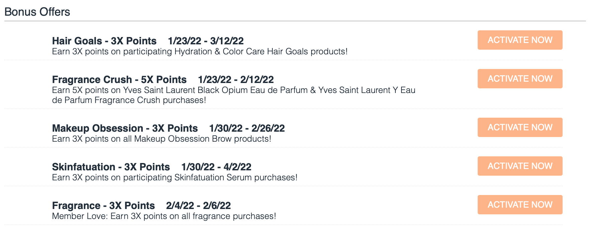Viewport: 591px width, 230px height.
Task: Open the Fragrance Crush offer title
Action: coord(119,79)
